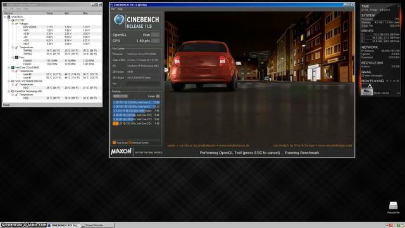
Task: Open the CPU ranking type dropdown
Action: pos(120,96)
